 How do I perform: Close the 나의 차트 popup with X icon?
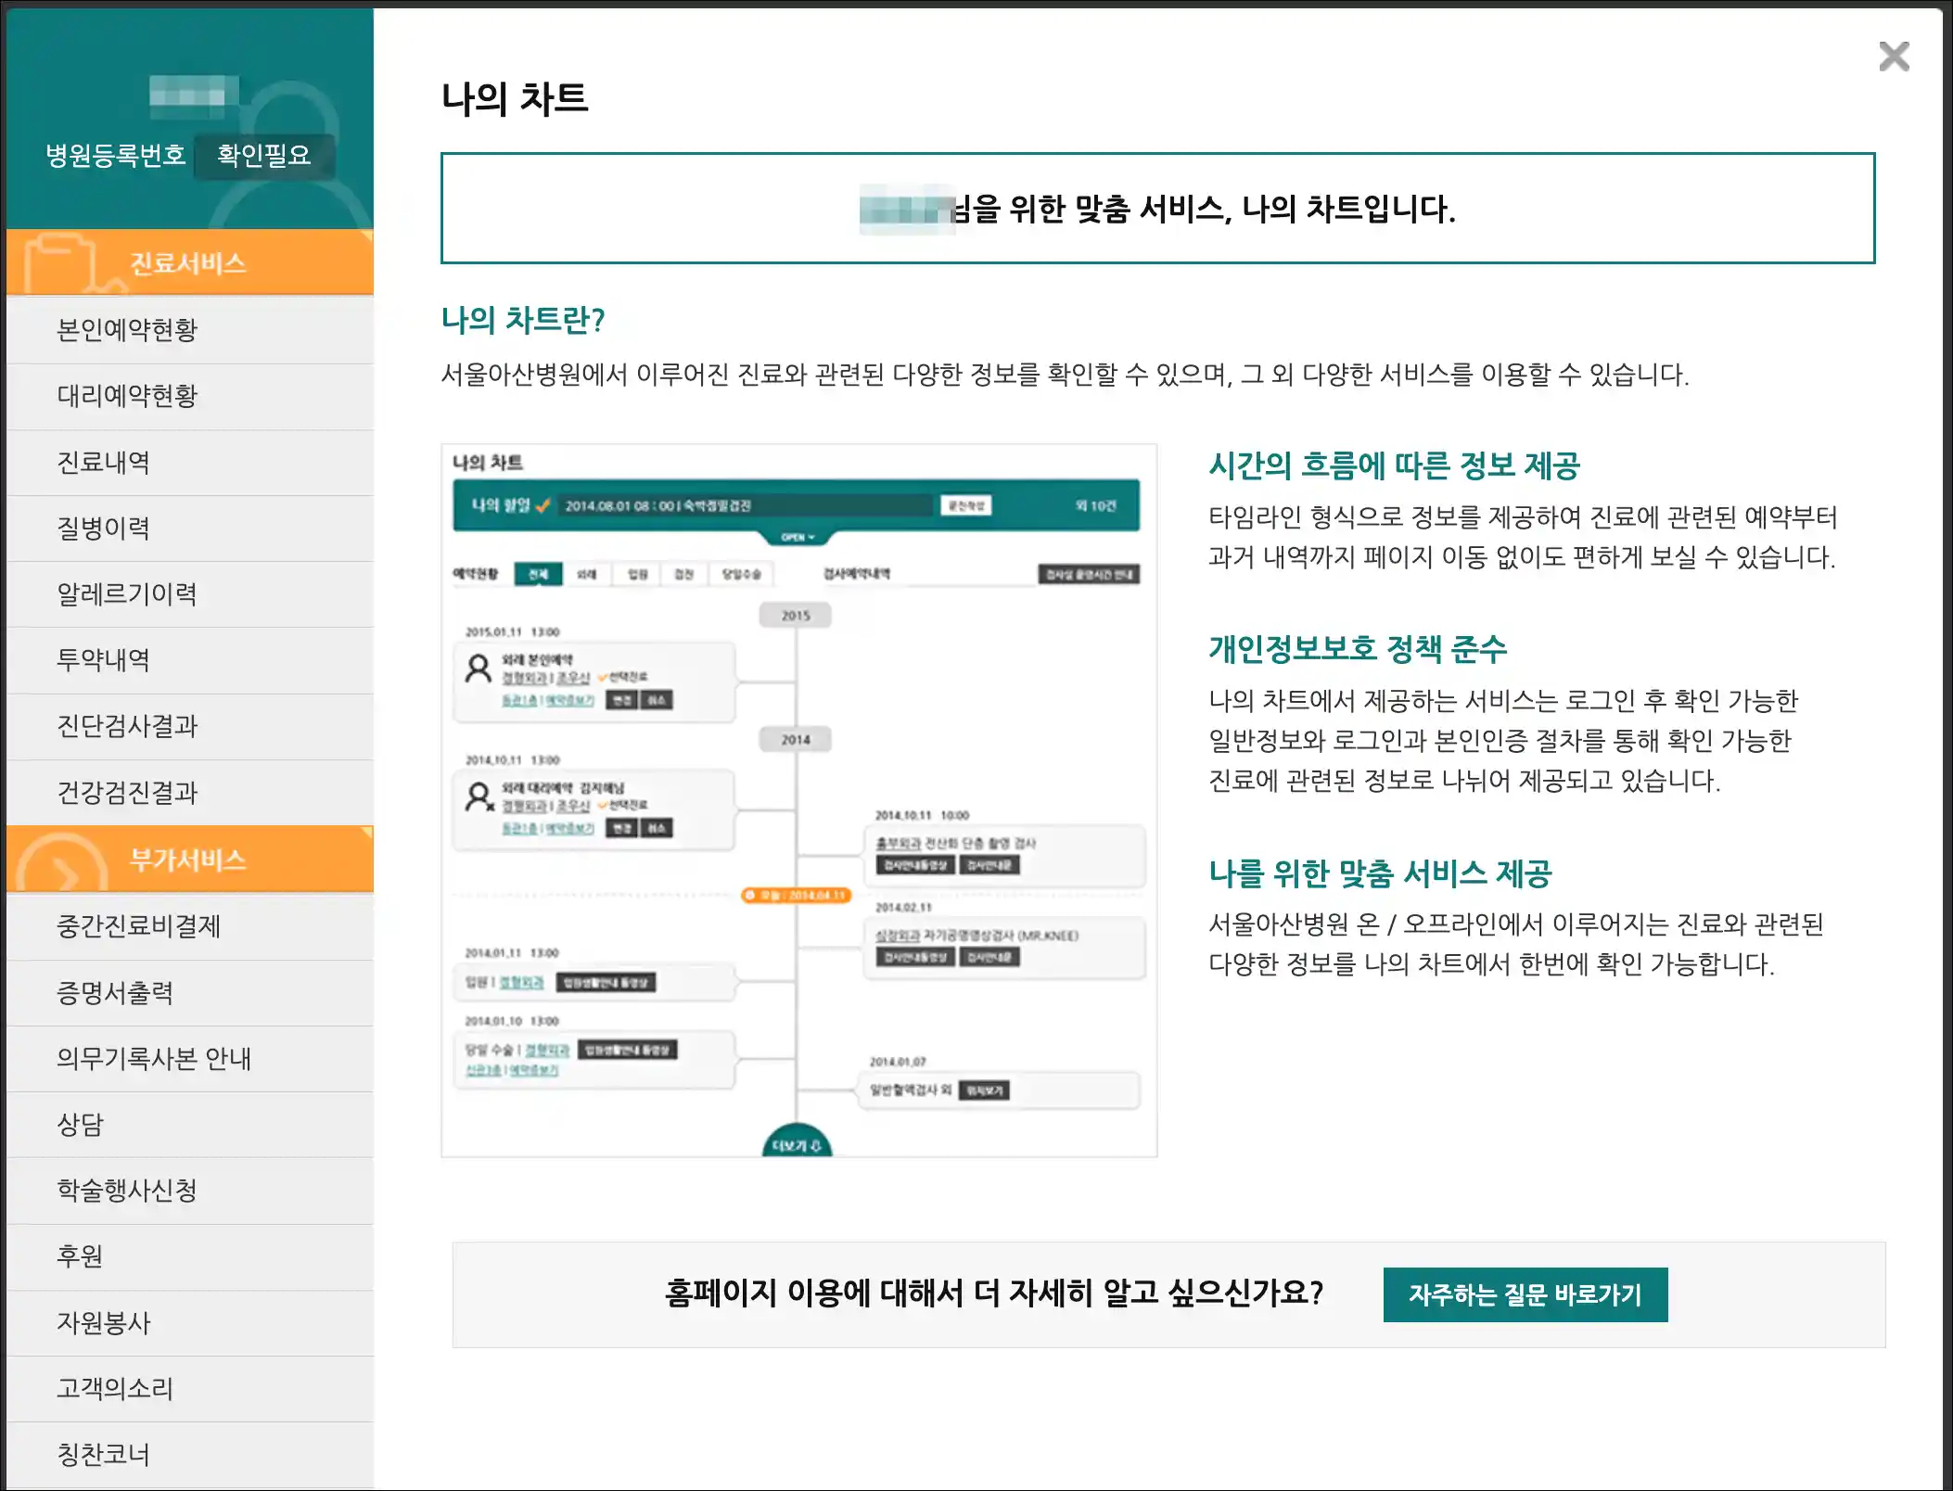tap(1894, 57)
